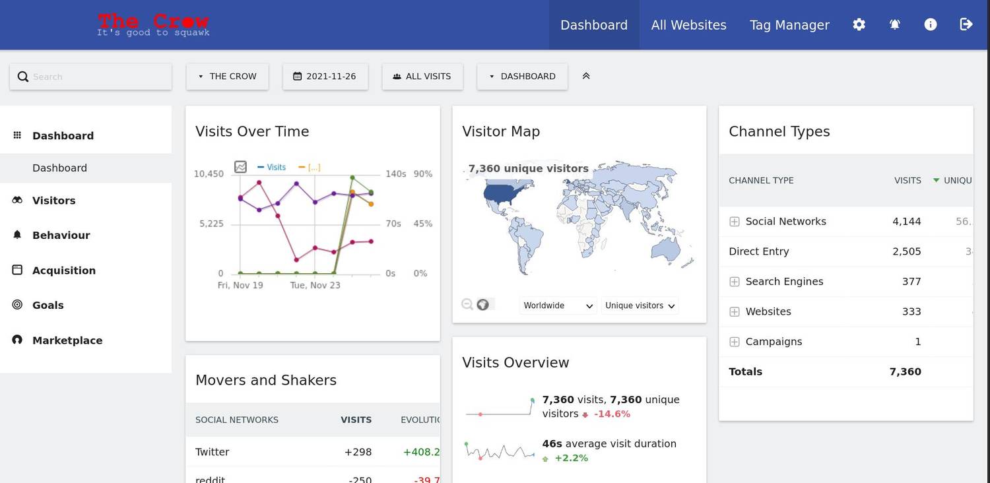Switch to Tag Manager tab
This screenshot has height=483, width=990.
tap(789, 25)
